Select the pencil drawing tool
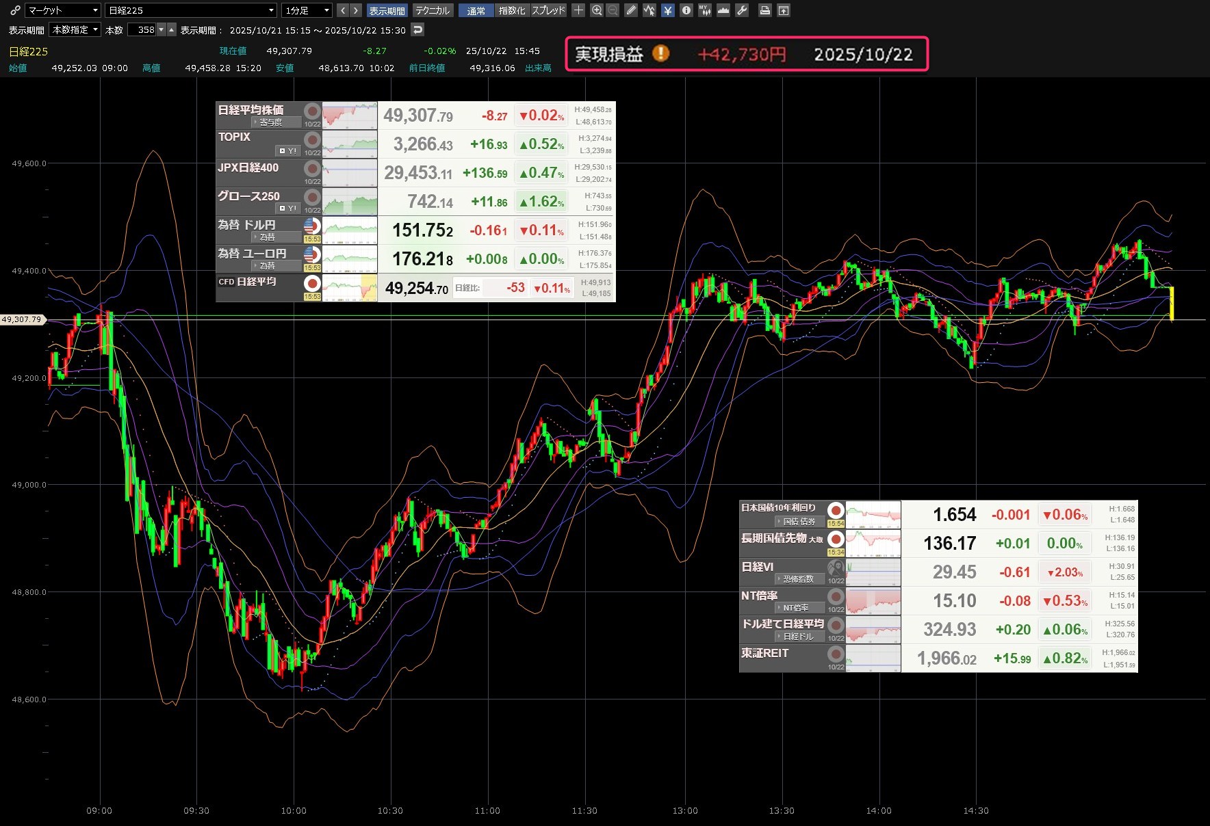This screenshot has height=826, width=1210. [x=631, y=10]
